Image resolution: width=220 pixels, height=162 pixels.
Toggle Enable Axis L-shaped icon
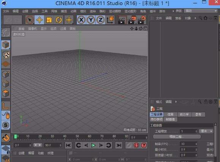pos(6,106)
